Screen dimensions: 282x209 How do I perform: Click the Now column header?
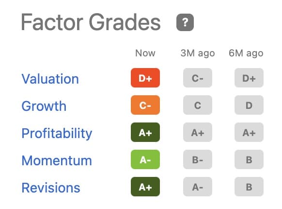145,53
